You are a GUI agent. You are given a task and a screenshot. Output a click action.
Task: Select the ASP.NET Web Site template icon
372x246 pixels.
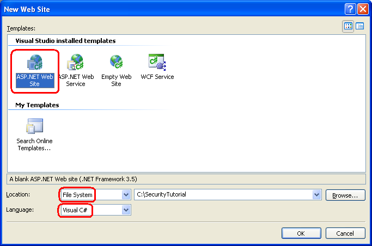35,63
